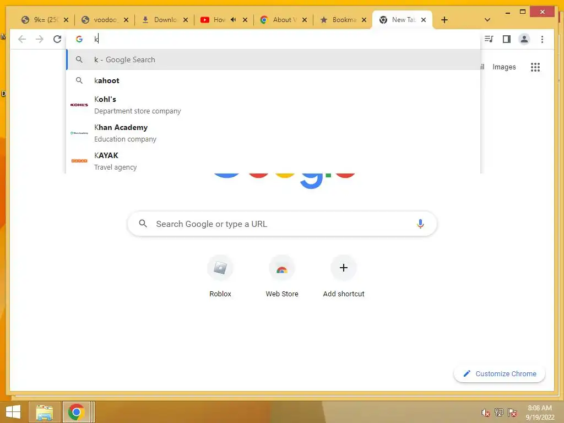Select Kohl's Department store suggestion
Screen dimensions: 564x423
273,105
